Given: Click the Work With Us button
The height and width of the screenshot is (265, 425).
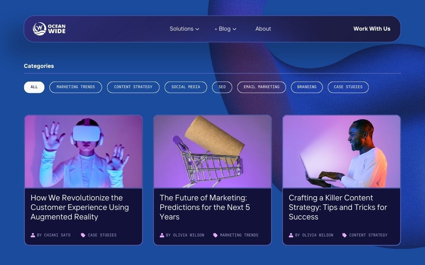Looking at the screenshot, I should [371, 29].
